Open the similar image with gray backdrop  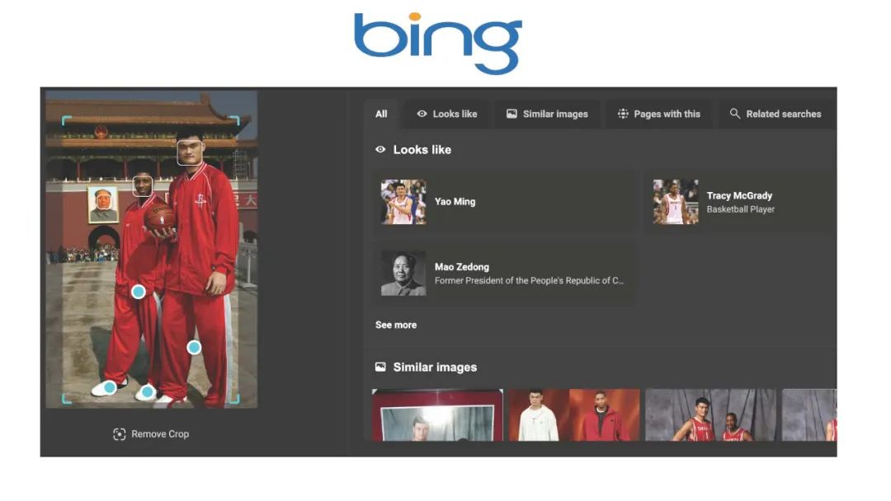click(711, 414)
